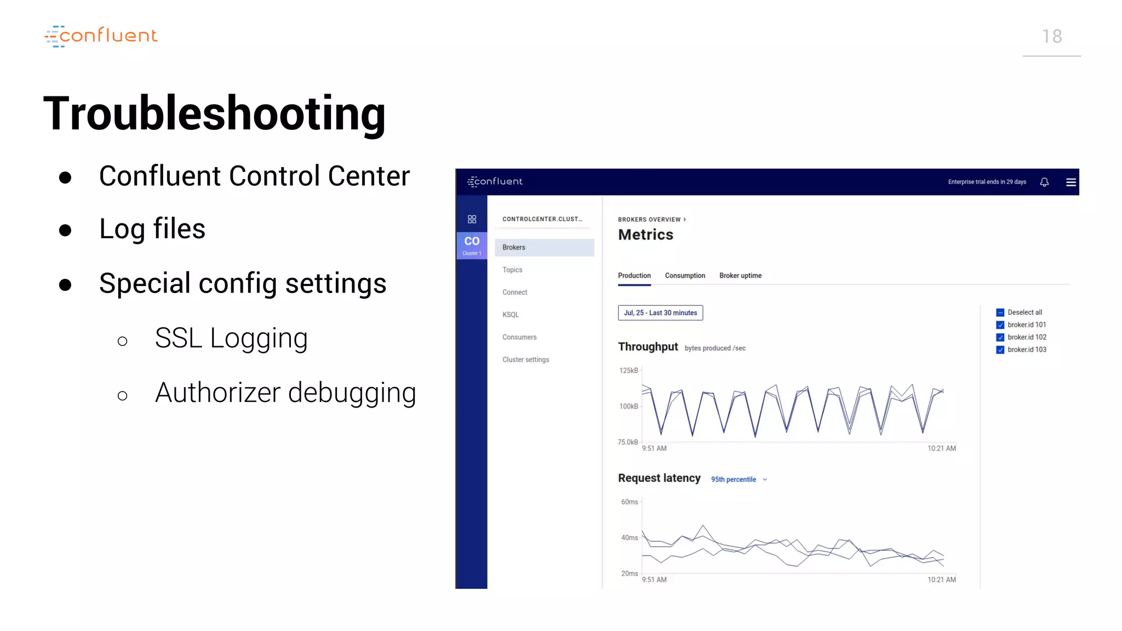Image resolution: width=1122 pixels, height=631 pixels.
Task: Click Enterprise trial ends in 29 days
Action: point(987,182)
